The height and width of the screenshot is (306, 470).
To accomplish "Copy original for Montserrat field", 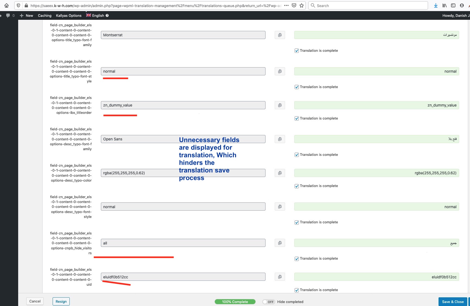I will 280,35.
